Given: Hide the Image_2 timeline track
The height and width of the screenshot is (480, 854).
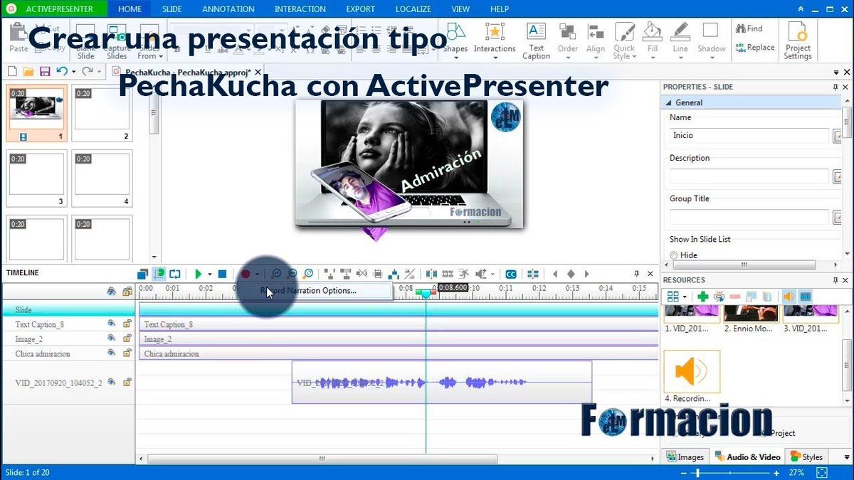Looking at the screenshot, I should point(113,339).
